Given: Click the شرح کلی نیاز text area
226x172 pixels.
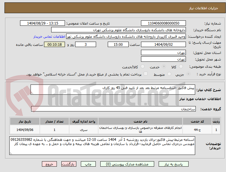Looking at the screenshot, I should pyautogui.click(x=113, y=90).
